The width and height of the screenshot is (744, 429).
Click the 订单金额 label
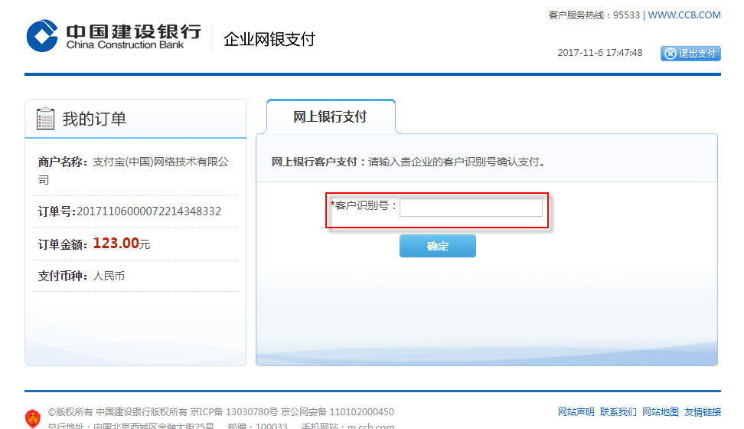pos(63,244)
